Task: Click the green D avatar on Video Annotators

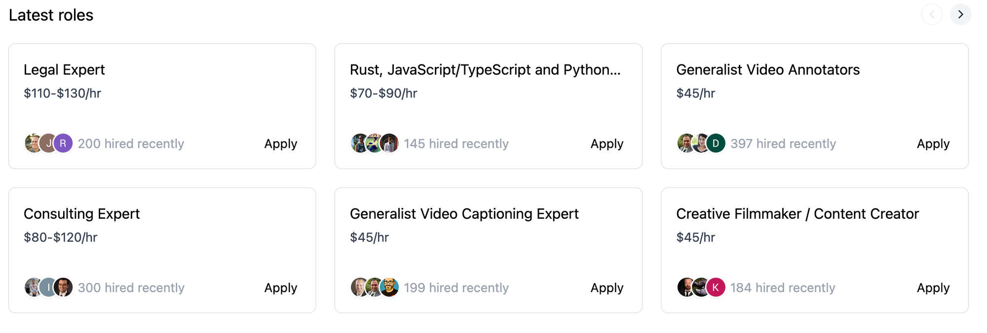Action: tap(716, 143)
